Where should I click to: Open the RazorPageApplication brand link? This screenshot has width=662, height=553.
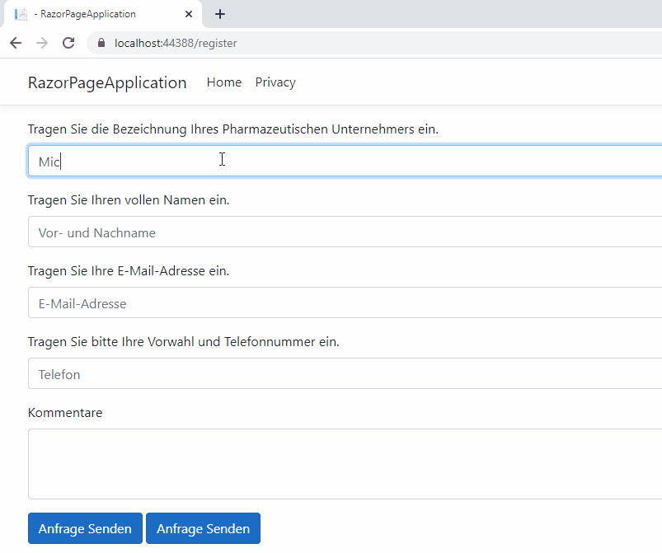coord(107,82)
